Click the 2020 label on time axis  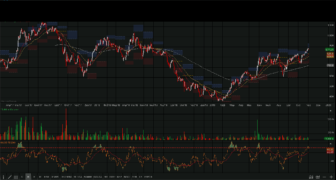(328, 105)
